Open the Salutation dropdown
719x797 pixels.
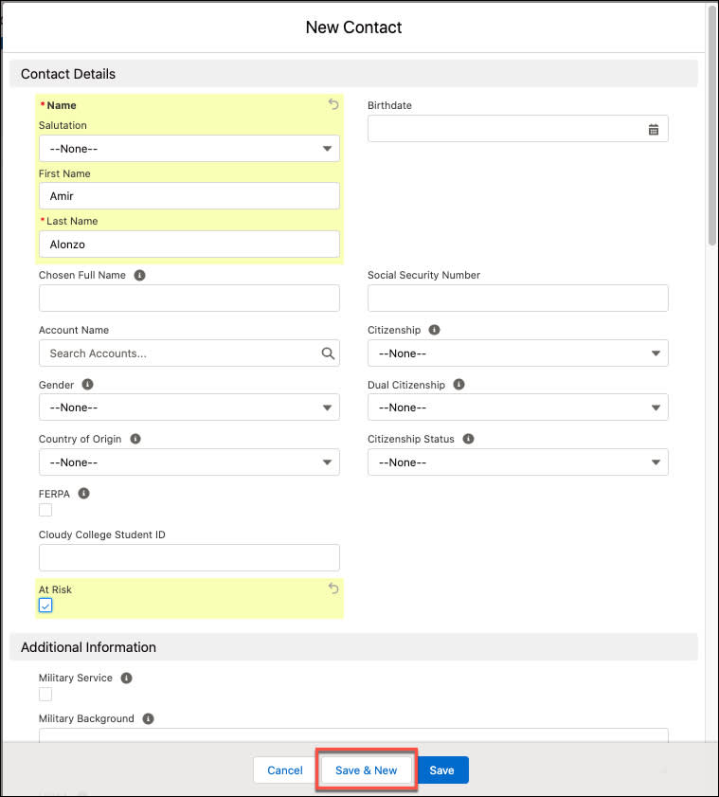pyautogui.click(x=189, y=148)
